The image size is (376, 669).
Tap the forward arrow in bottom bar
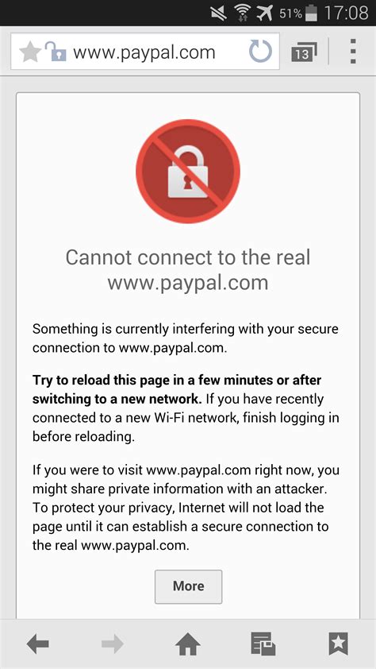click(x=113, y=644)
